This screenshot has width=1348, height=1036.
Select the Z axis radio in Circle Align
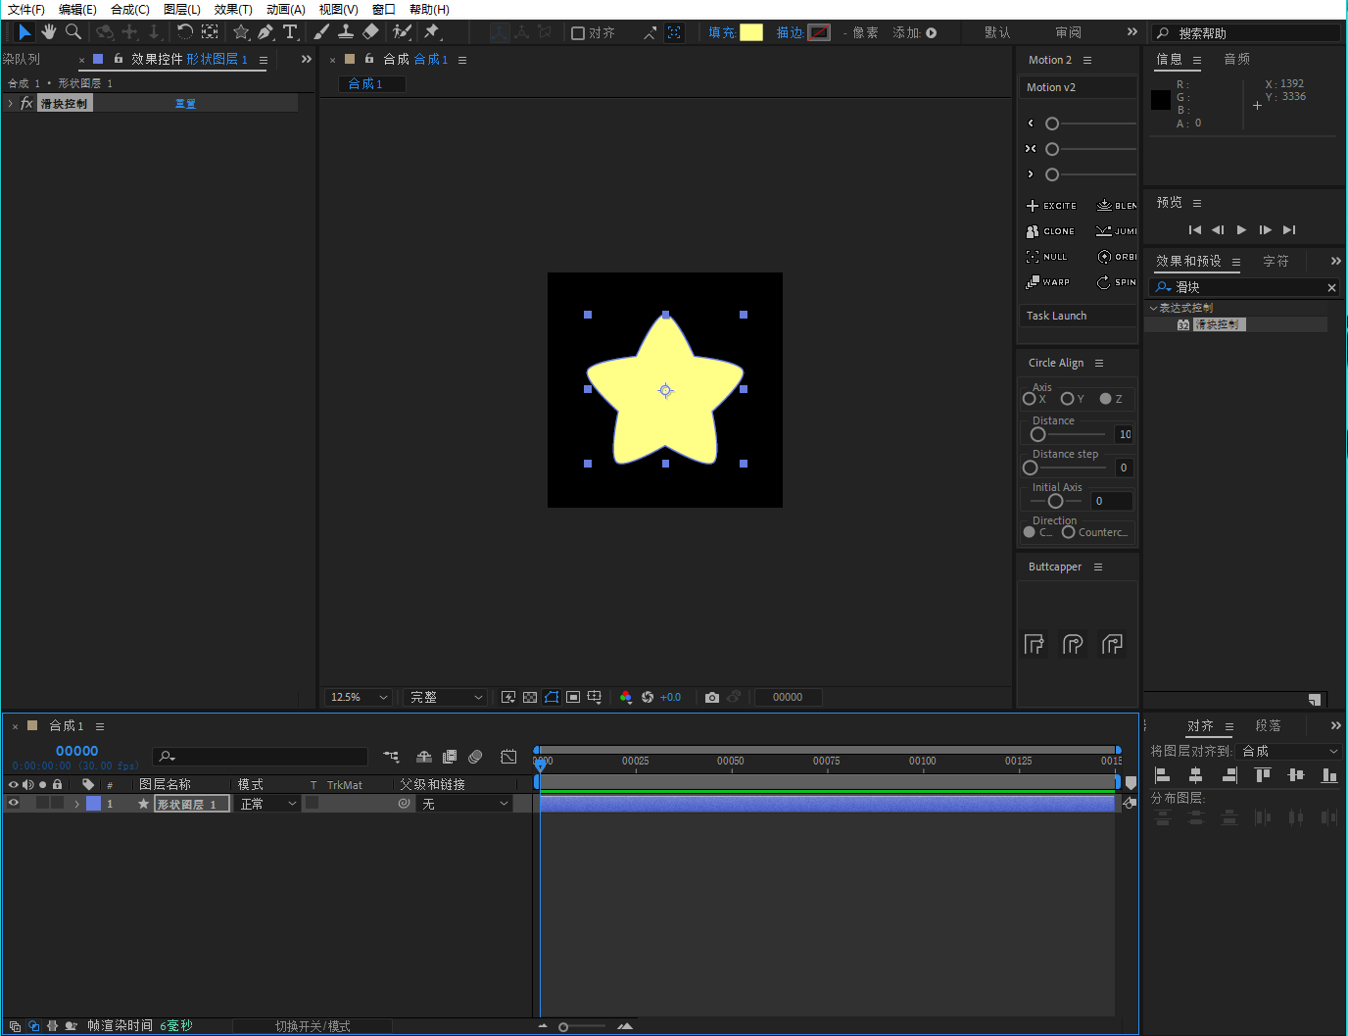click(x=1106, y=399)
